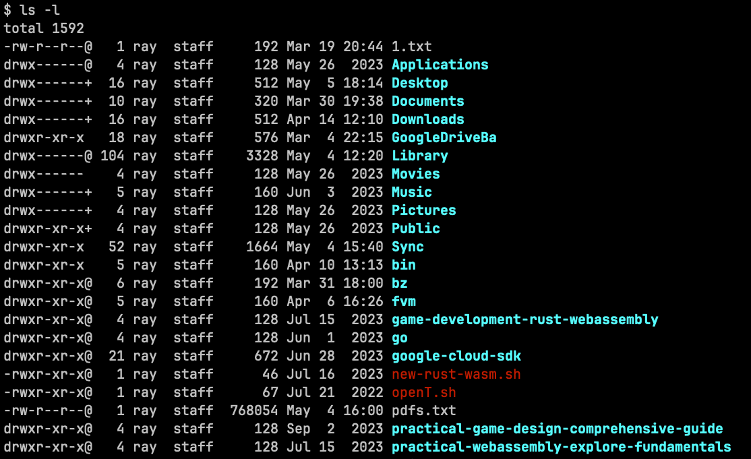Click the practical-game-design-comprehensive-guide folder name
The height and width of the screenshot is (459, 751).
coord(557,429)
